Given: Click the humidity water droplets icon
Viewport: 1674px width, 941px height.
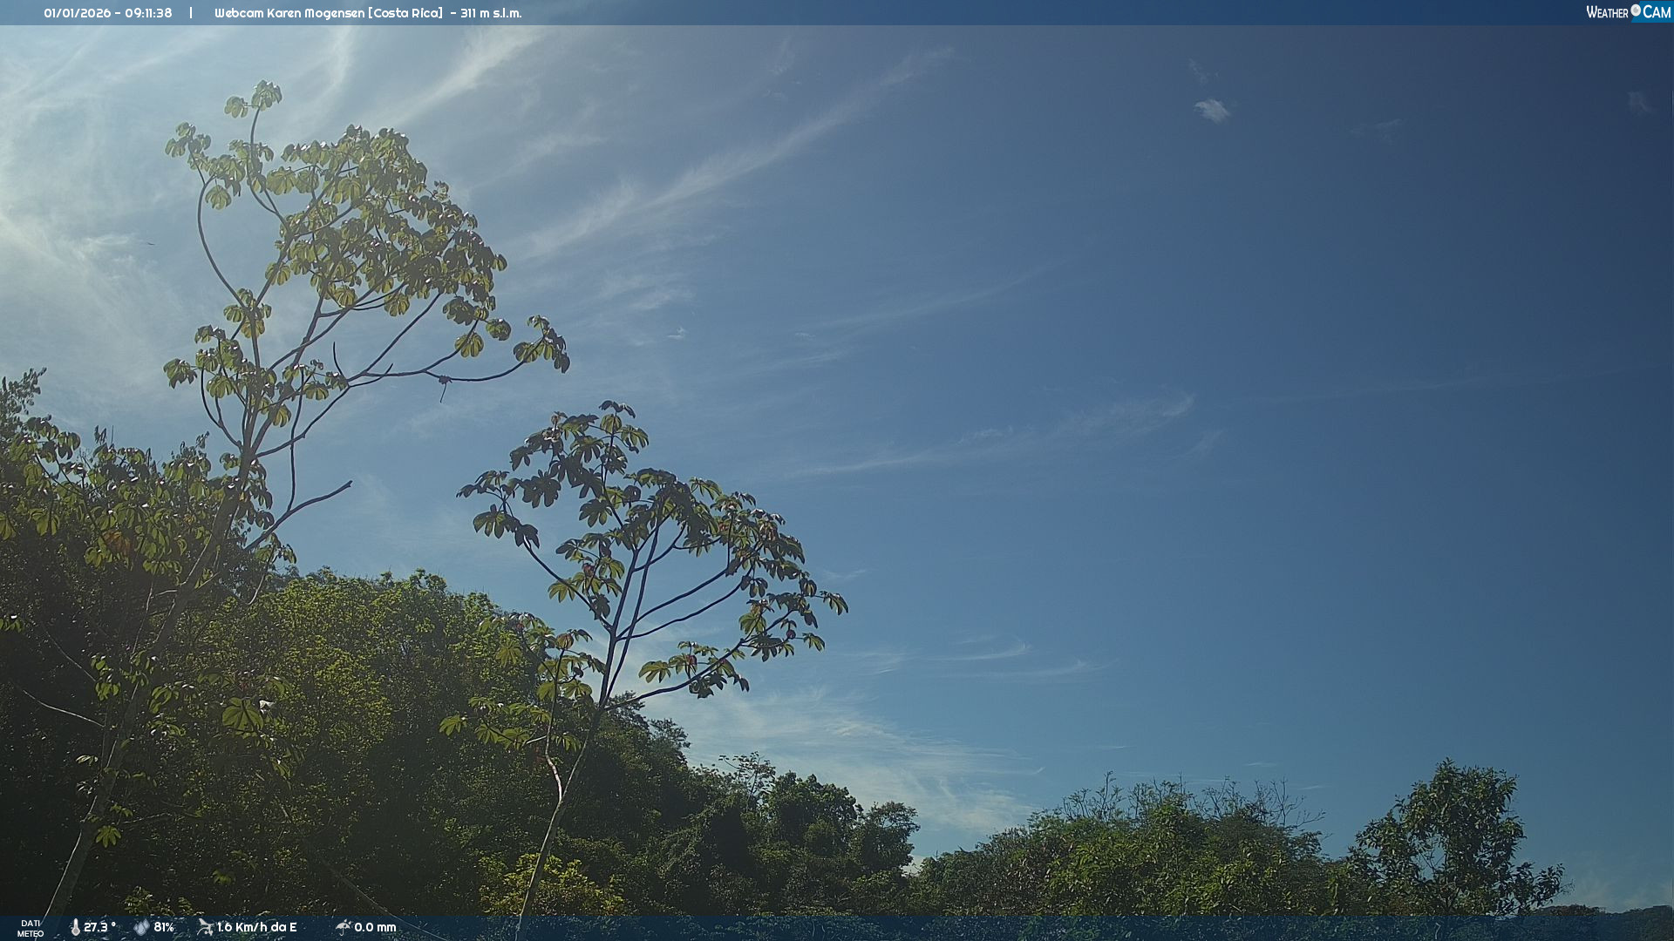Looking at the screenshot, I should click(141, 927).
